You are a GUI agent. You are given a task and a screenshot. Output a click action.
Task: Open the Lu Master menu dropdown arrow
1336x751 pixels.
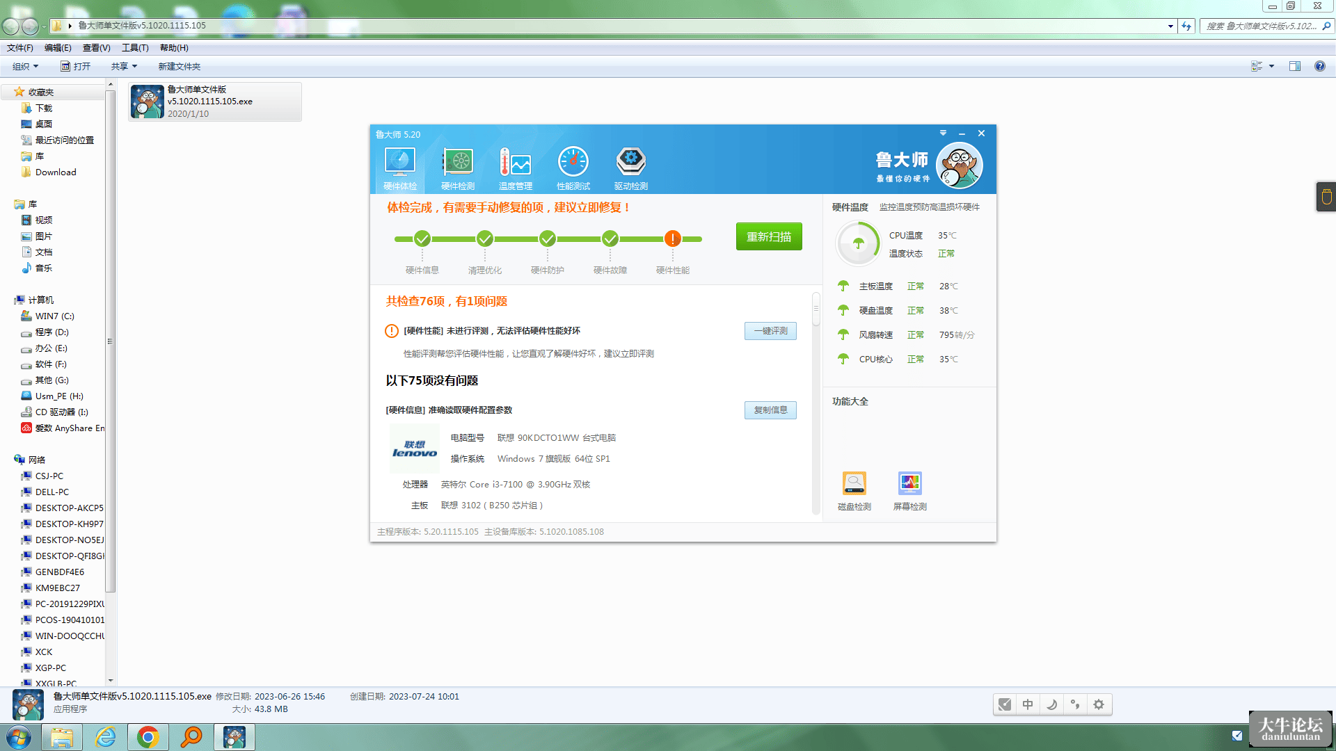click(943, 133)
